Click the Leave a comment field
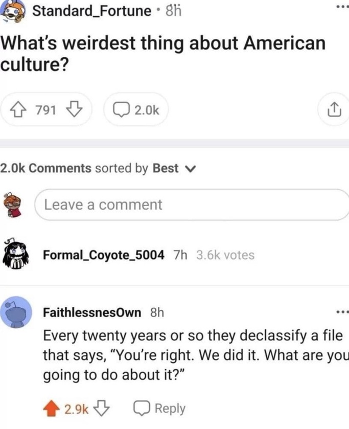 pyautogui.click(x=192, y=205)
